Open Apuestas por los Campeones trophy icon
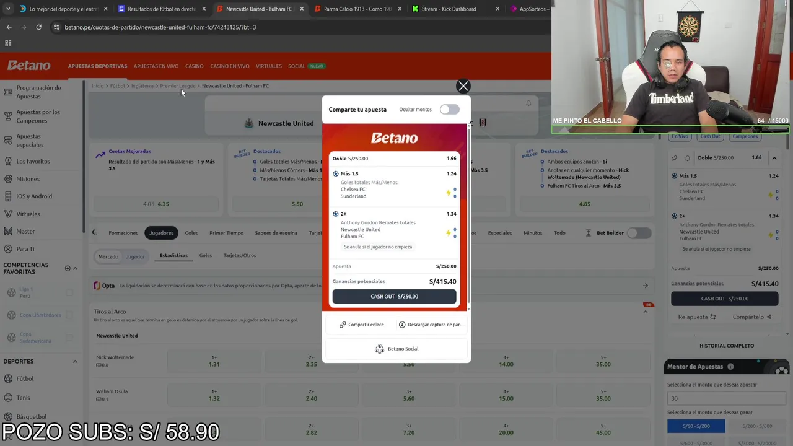793x446 pixels. click(x=8, y=116)
